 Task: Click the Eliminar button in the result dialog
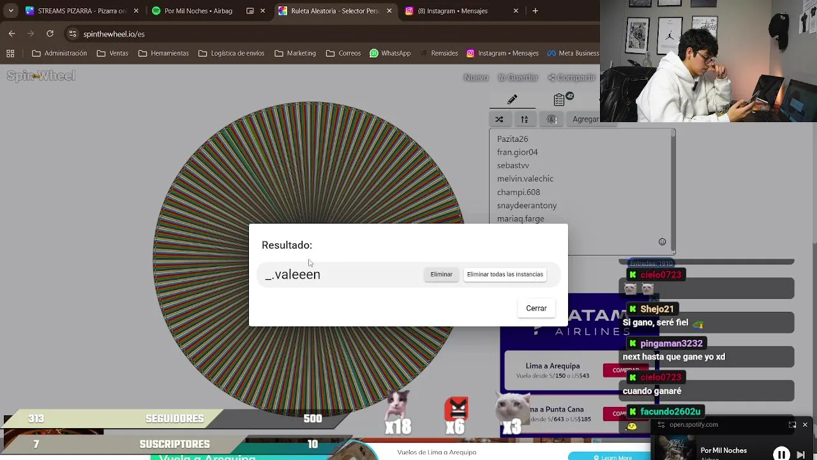click(441, 274)
